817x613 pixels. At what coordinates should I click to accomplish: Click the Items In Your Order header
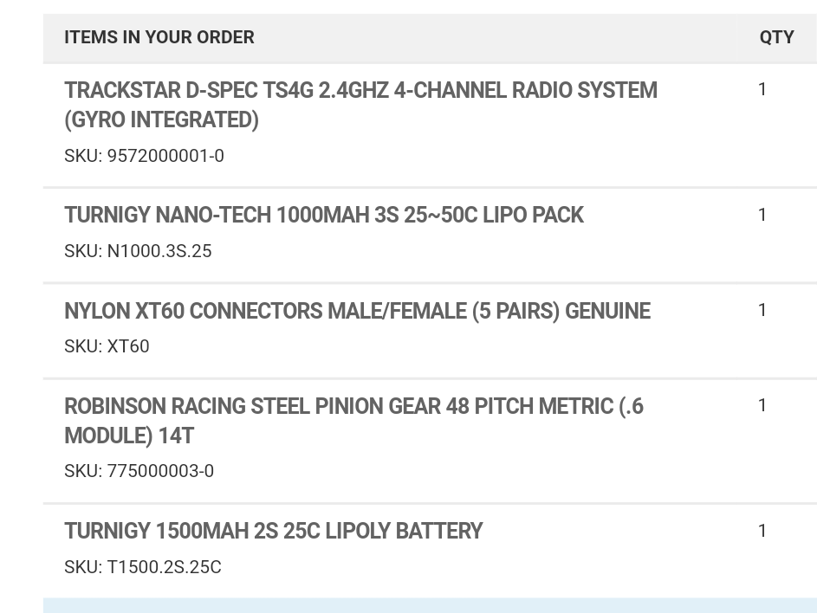pyautogui.click(x=159, y=37)
